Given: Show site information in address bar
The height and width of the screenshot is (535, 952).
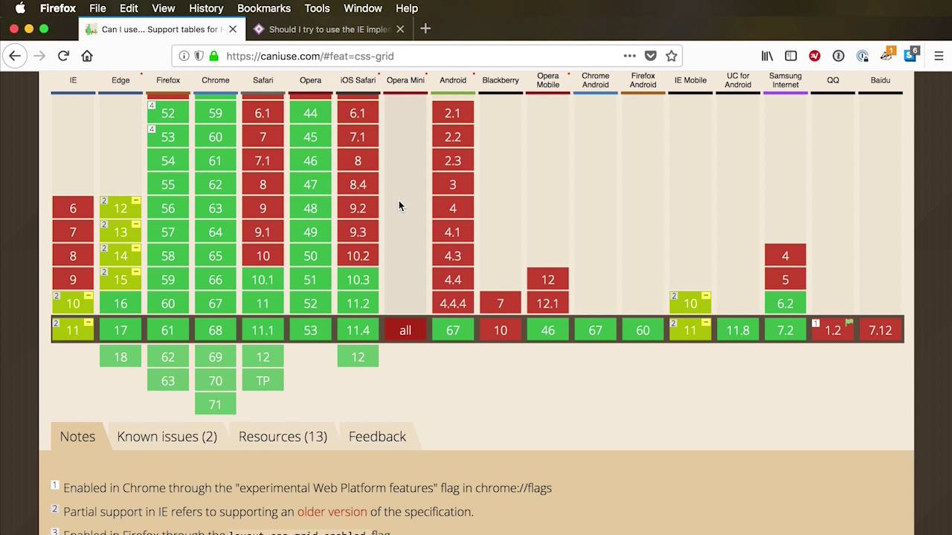Looking at the screenshot, I should [x=184, y=56].
